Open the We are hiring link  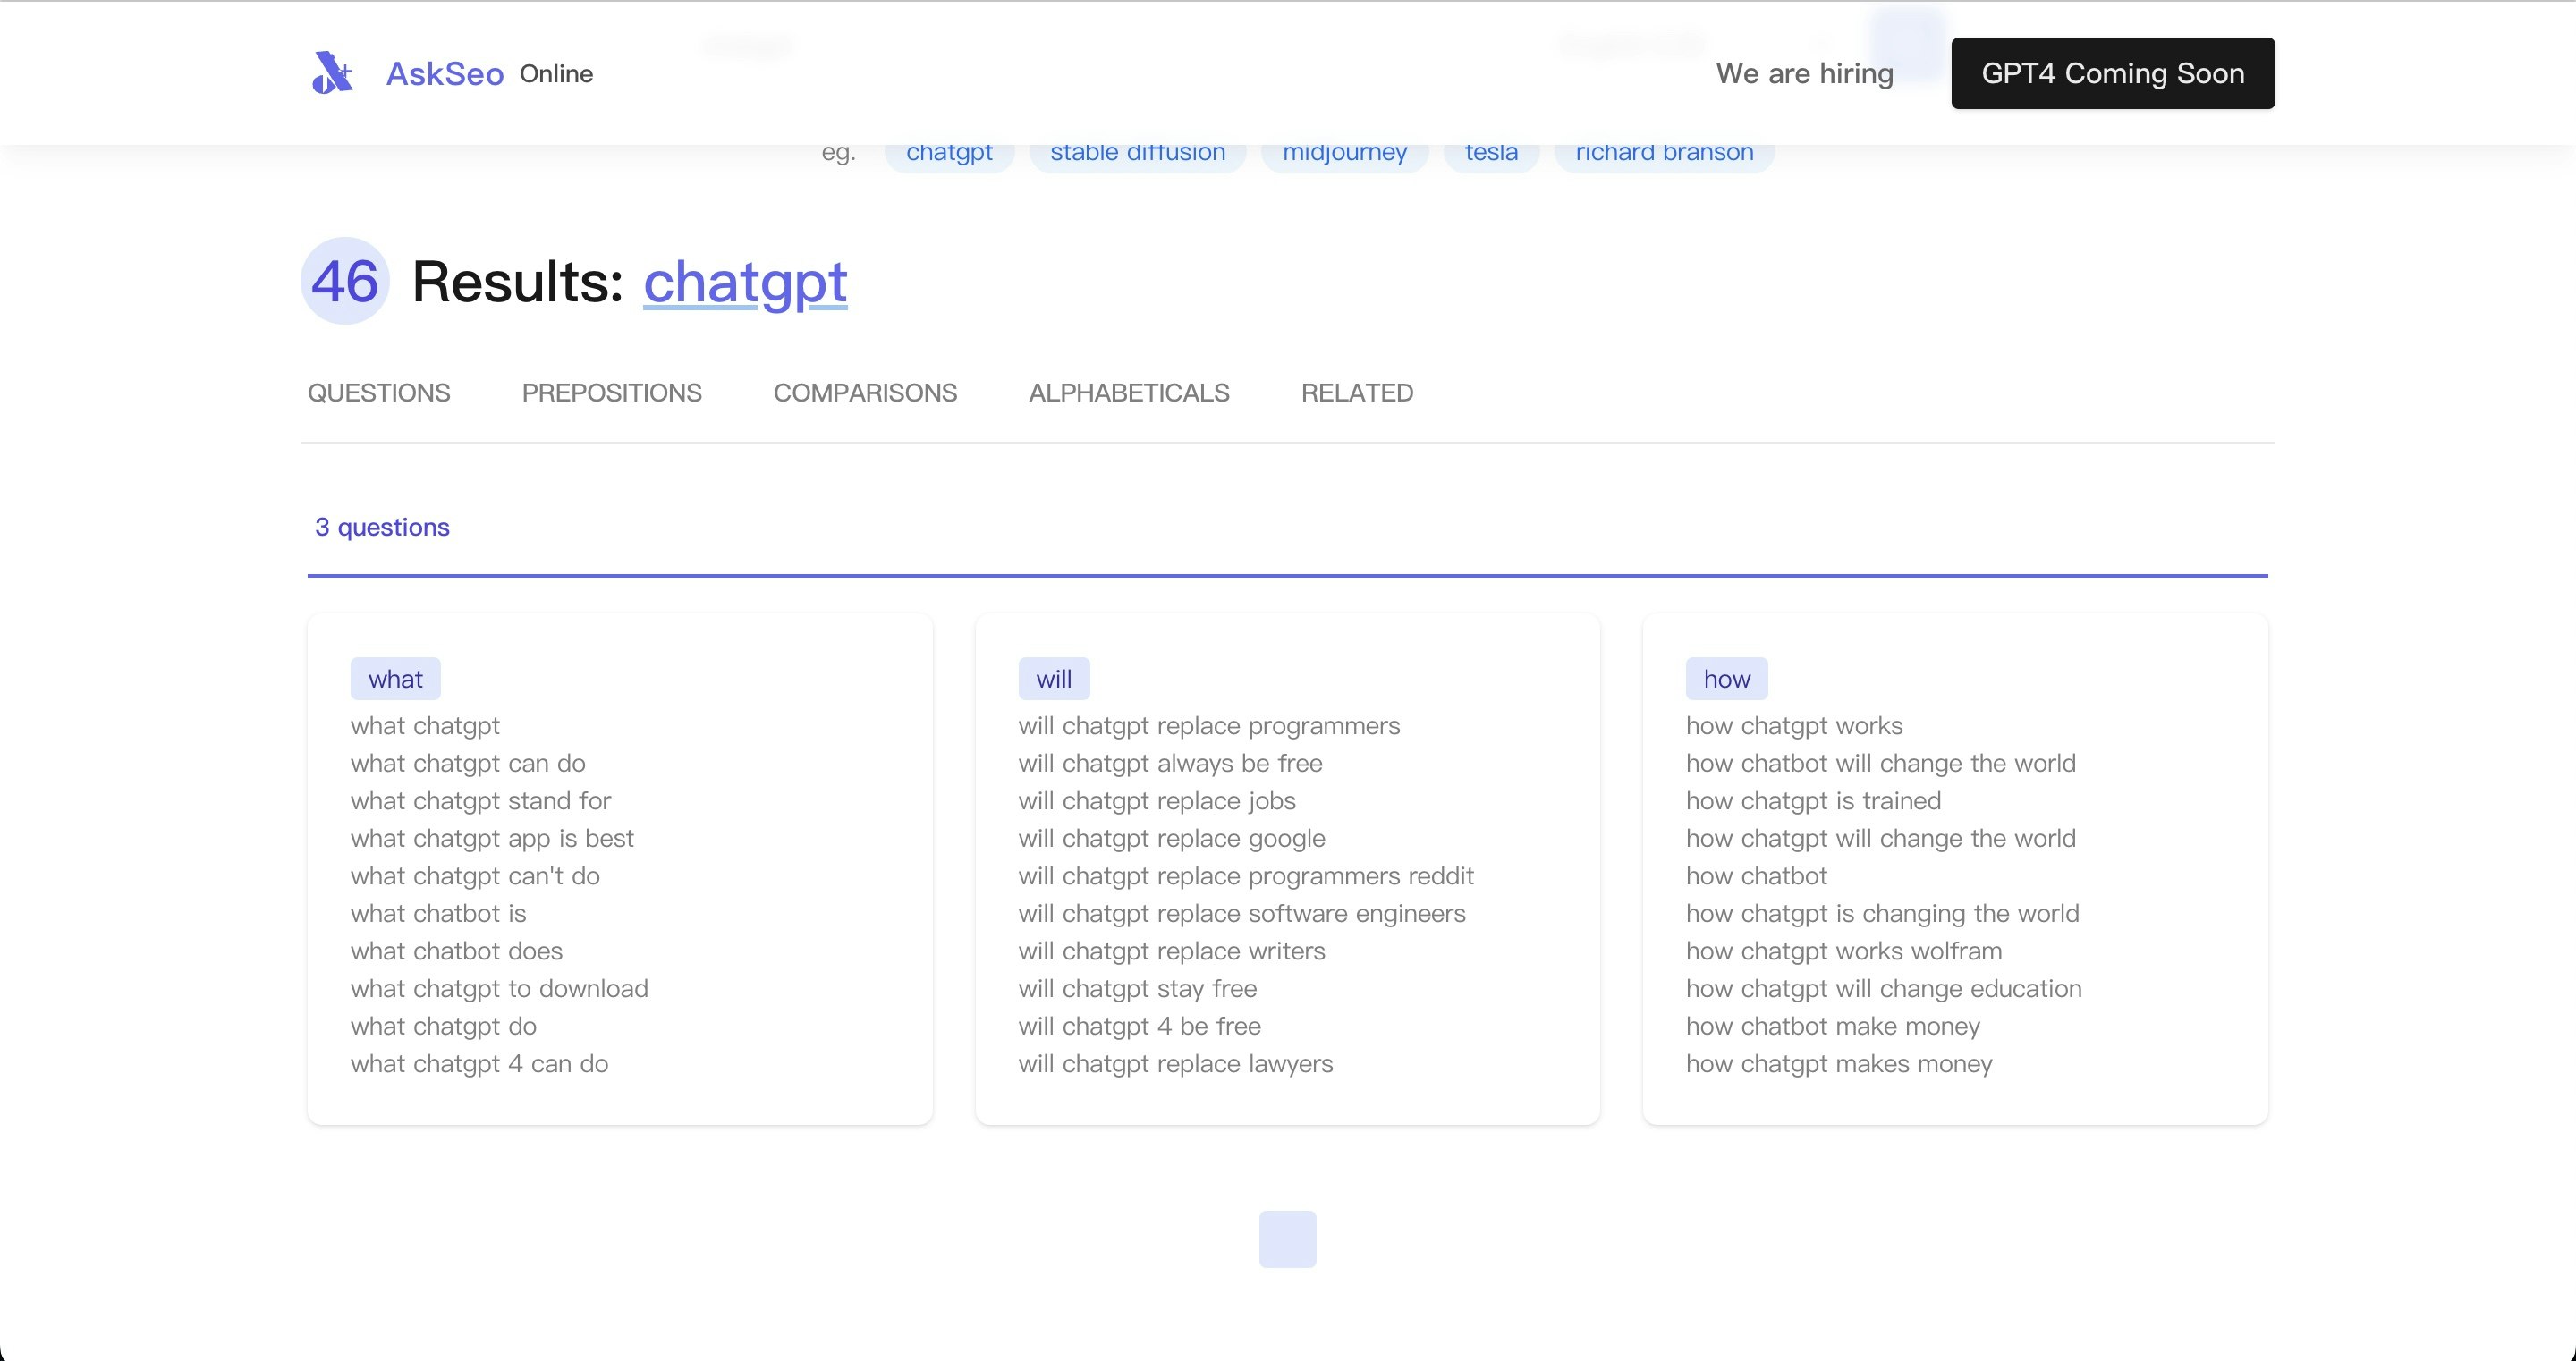click(x=1804, y=73)
